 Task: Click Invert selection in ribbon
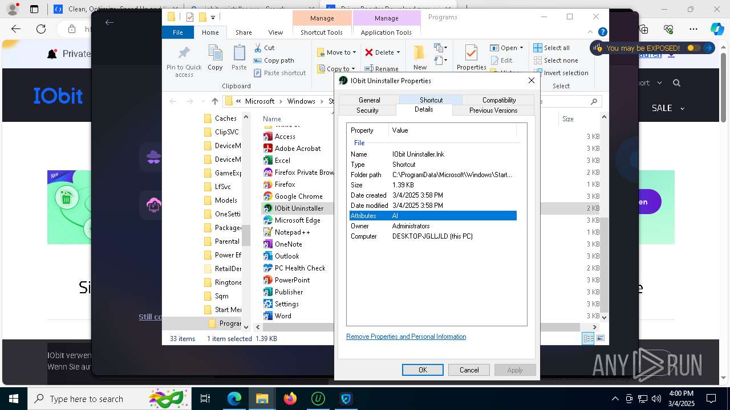(x=561, y=73)
